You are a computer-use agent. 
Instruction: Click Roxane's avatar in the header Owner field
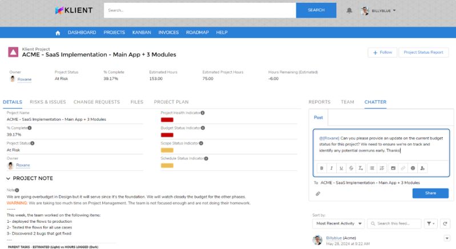pos(13,79)
